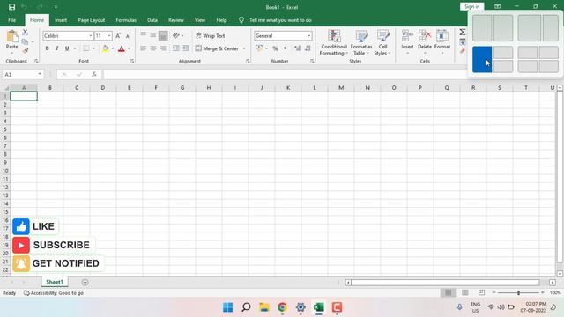Screen dimensions: 564x317
Task: Click the Comma Style icon
Action: [285, 48]
